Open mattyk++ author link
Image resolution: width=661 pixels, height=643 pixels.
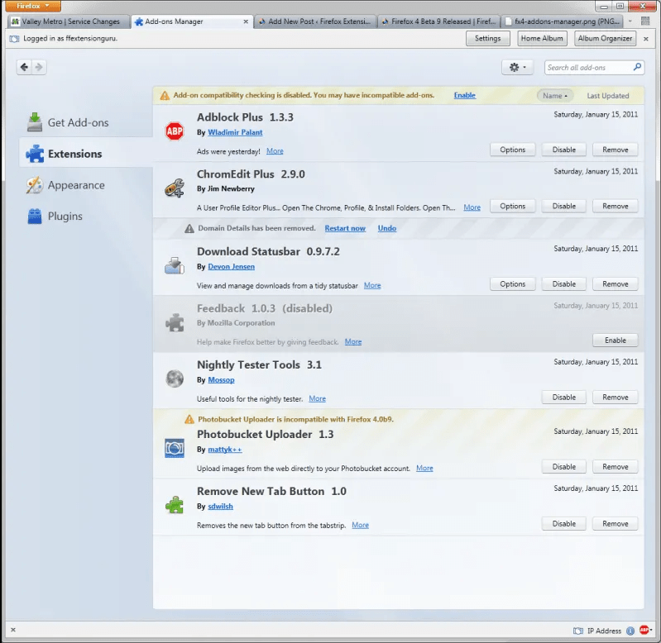225,450
